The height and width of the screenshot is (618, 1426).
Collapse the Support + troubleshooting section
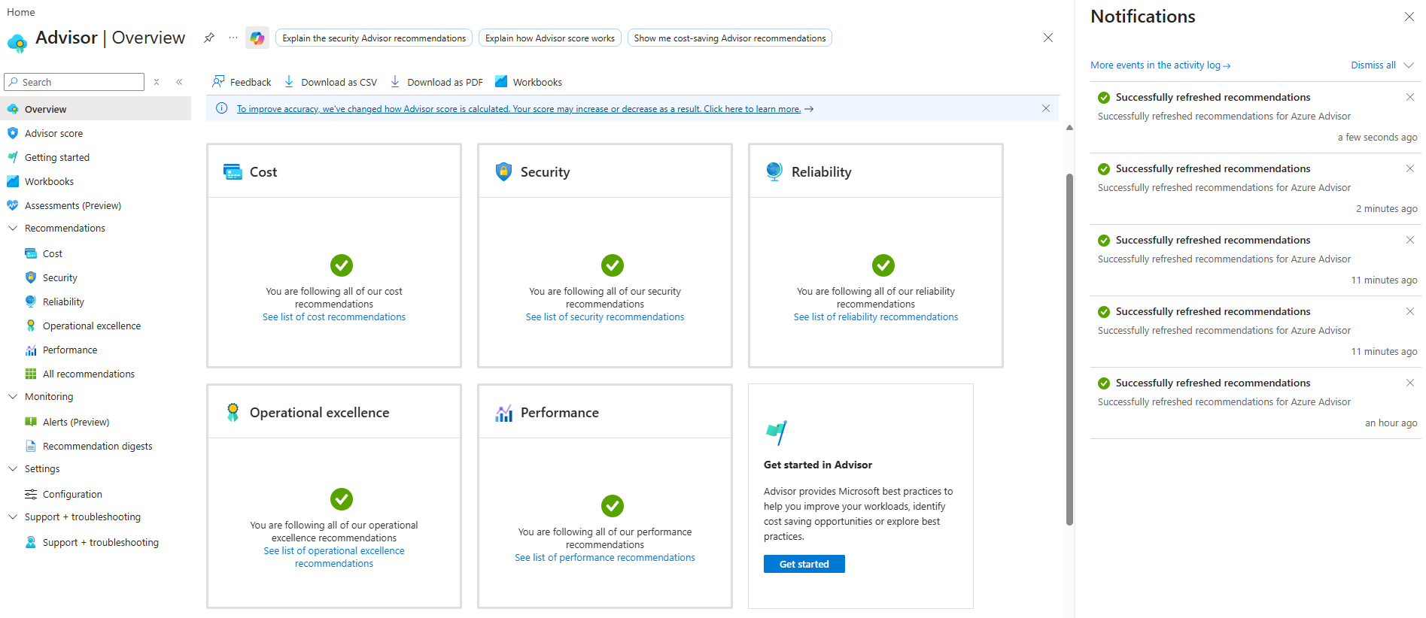pos(13,517)
